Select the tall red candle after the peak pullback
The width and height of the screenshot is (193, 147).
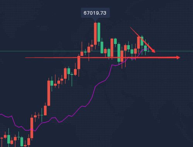click(112, 48)
